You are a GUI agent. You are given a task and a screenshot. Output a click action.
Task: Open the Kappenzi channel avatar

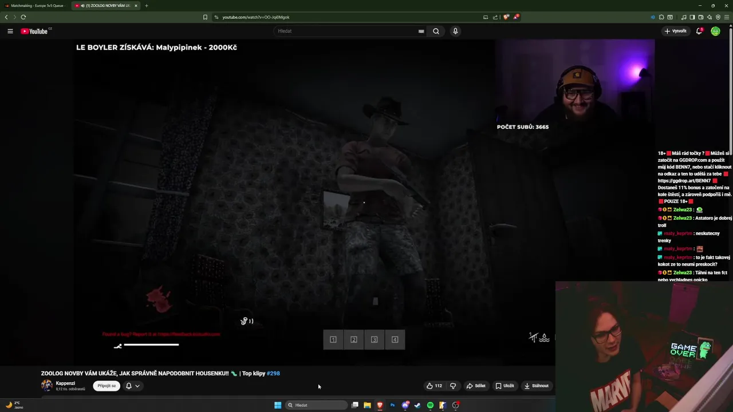(47, 386)
